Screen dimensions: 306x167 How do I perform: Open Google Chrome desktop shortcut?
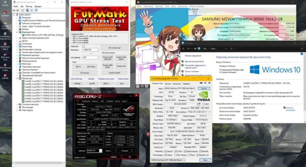click(5, 25)
